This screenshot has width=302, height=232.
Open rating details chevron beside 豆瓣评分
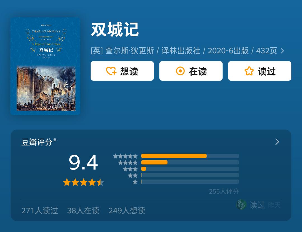pos(277,142)
